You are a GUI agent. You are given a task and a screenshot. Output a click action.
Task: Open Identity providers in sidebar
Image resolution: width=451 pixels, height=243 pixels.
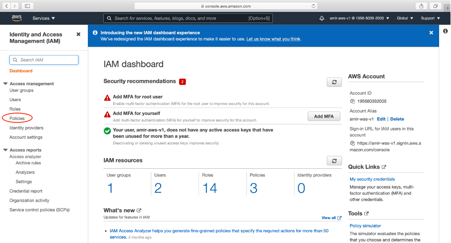26,128
